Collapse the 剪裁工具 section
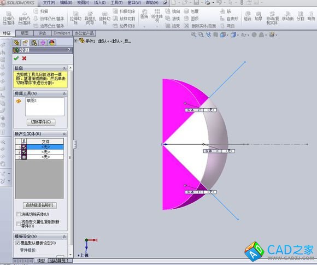Screen dimensions: 317x265 [x=64, y=93]
